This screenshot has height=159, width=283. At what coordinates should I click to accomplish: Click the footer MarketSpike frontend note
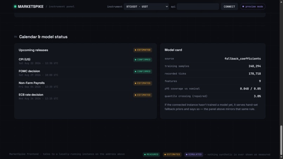[67, 154]
